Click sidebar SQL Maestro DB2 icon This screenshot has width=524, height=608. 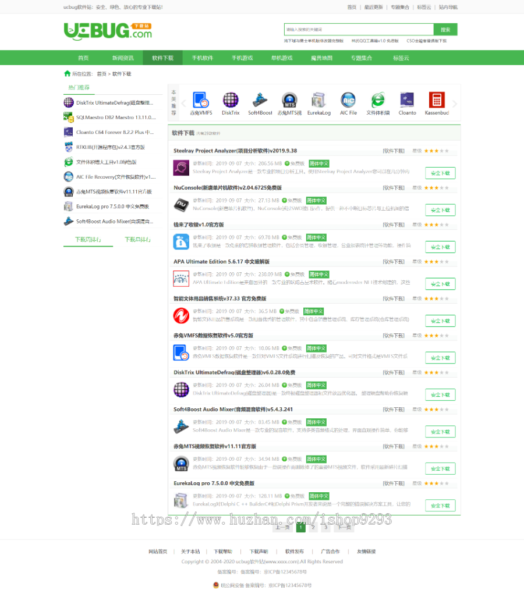point(69,117)
